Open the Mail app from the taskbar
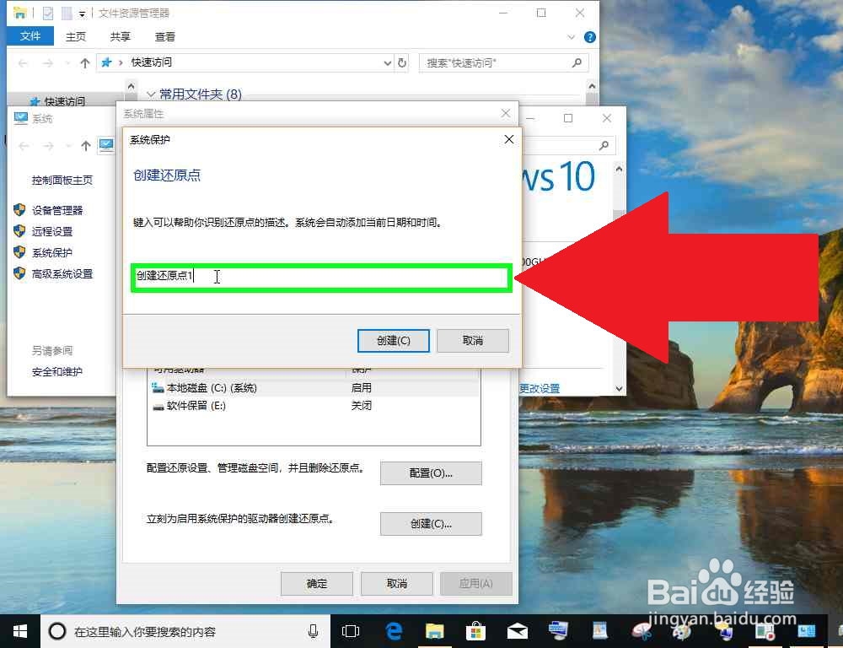Image resolution: width=843 pixels, height=648 pixels. click(517, 630)
